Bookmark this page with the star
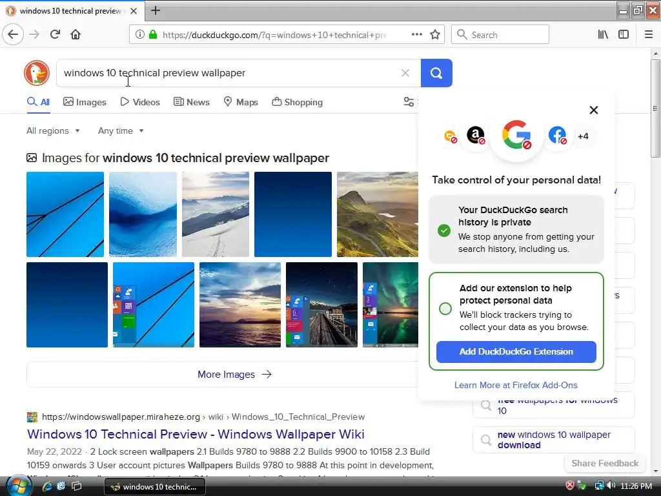661x496 pixels. 435,35
